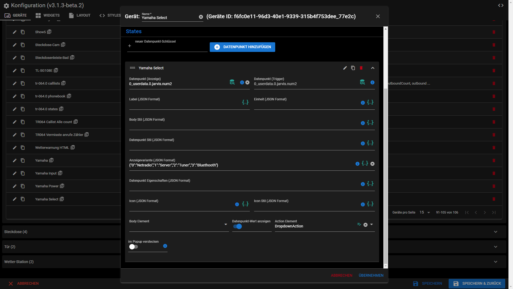
Task: Go to previous page of devices
Action: click(476, 212)
